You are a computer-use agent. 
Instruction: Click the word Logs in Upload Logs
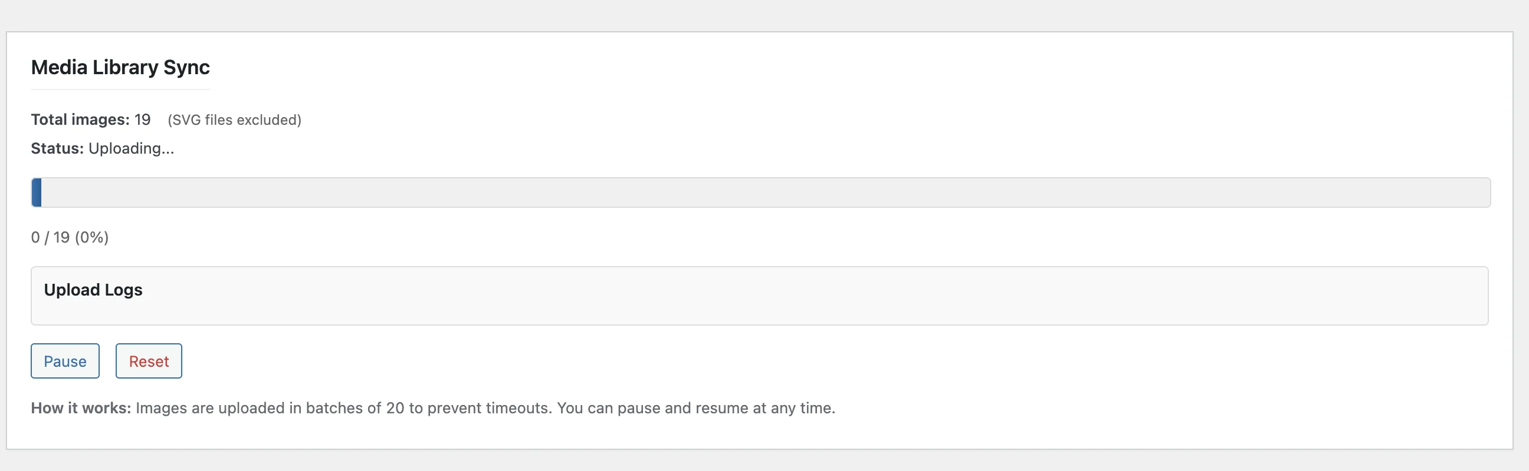pos(123,290)
